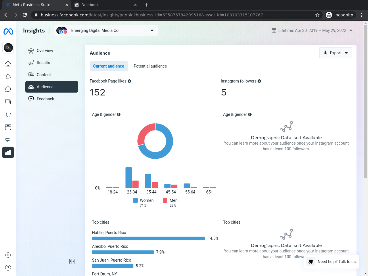This screenshot has height=276, width=368.
Task: Switch to Potential audience tab
Action: click(150, 66)
